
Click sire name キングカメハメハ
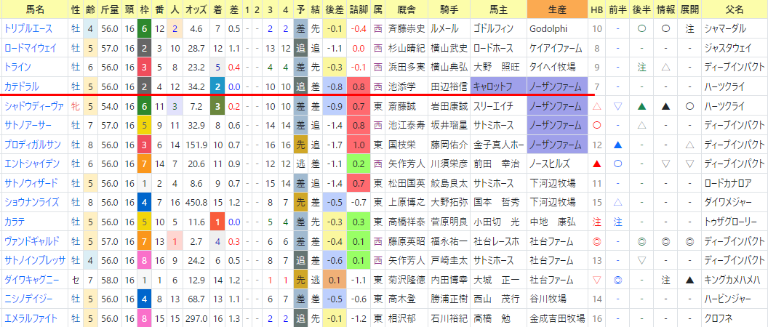coord(733,279)
